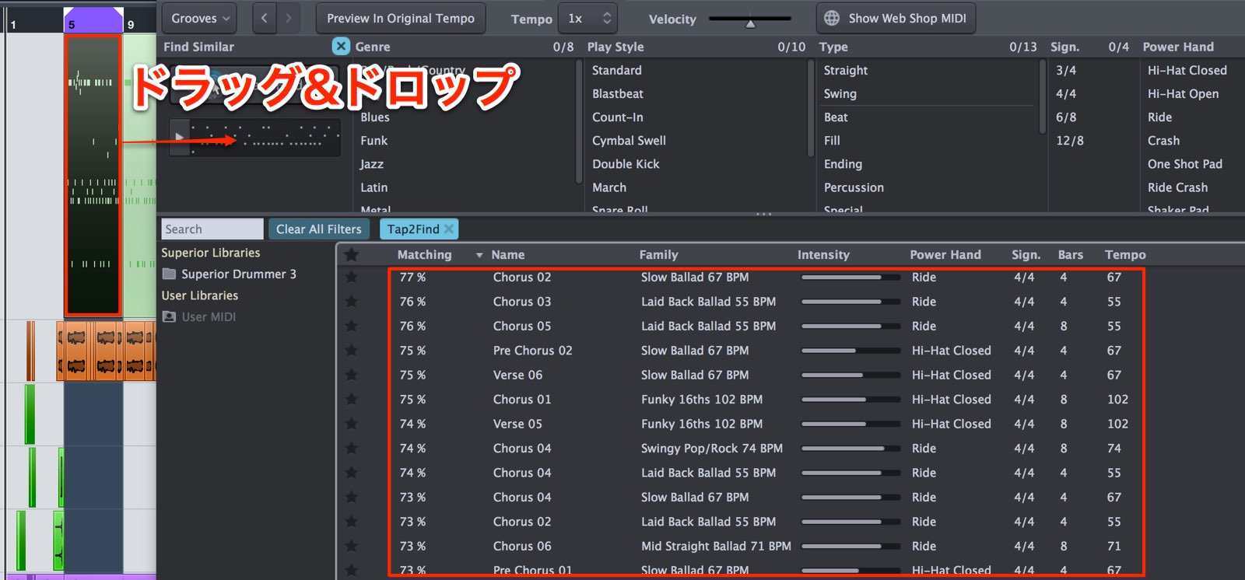Favorite the 77% Chorus 02 groove

point(352,278)
